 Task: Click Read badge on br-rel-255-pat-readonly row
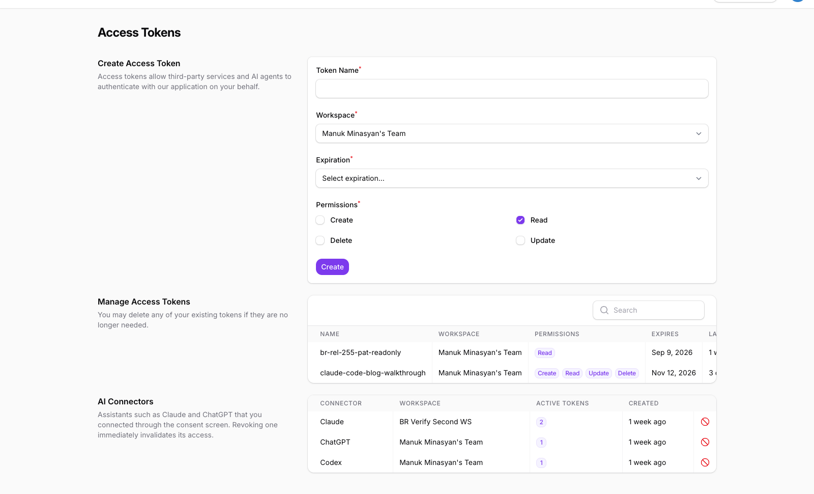click(x=544, y=353)
